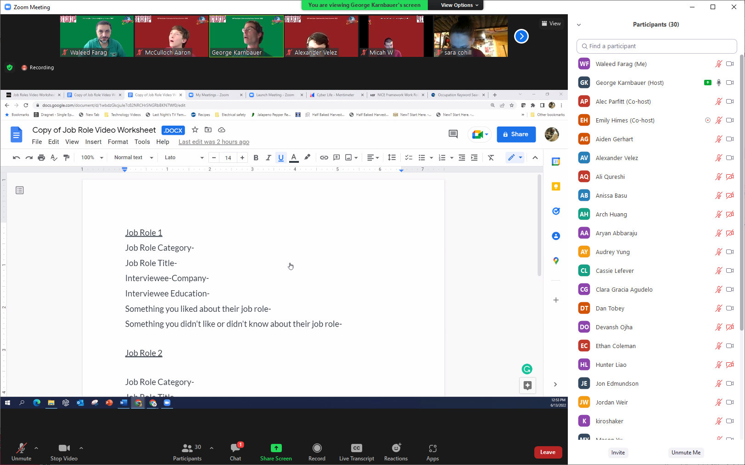Screen dimensions: 745x465
Task: Toggle microphone for Waleed Farag (Me) row
Action: point(719,64)
